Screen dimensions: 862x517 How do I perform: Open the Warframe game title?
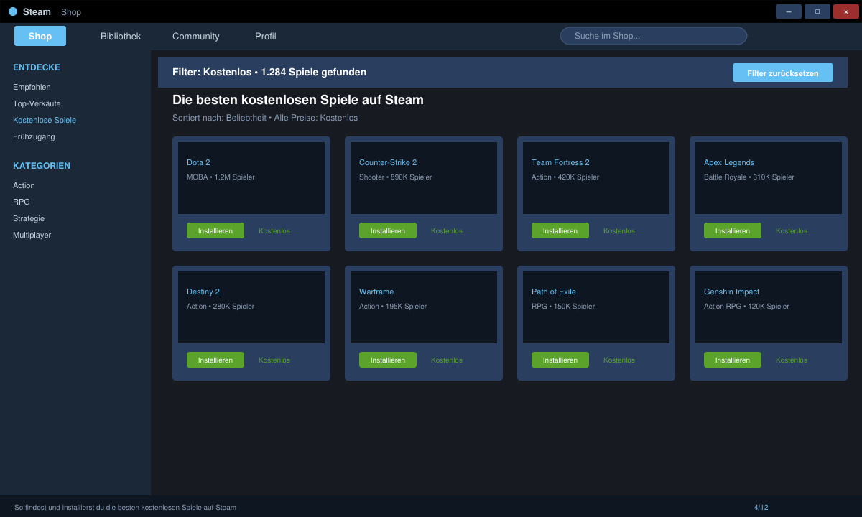[x=376, y=292]
